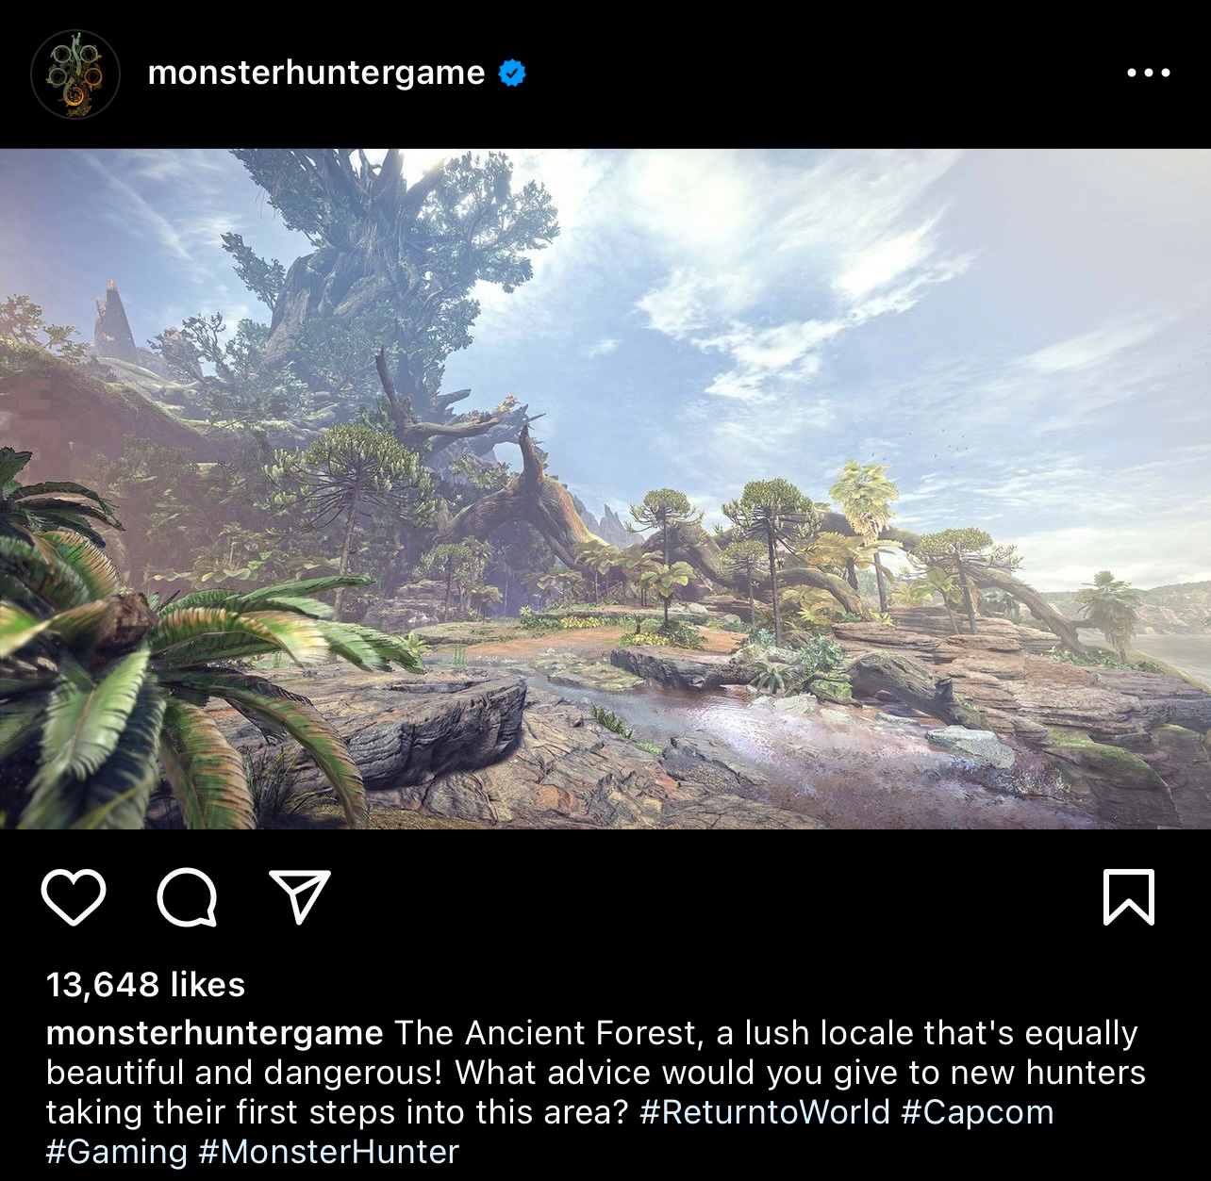This screenshot has height=1181, width=1211.
Task: Open the #ReturntoWorld hashtag
Action: 765,1112
